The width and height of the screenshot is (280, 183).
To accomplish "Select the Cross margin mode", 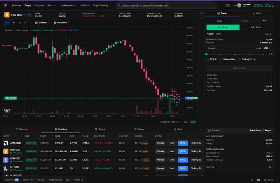I will [x=219, y=21].
